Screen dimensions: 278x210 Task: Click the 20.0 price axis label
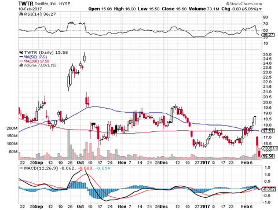(267, 102)
